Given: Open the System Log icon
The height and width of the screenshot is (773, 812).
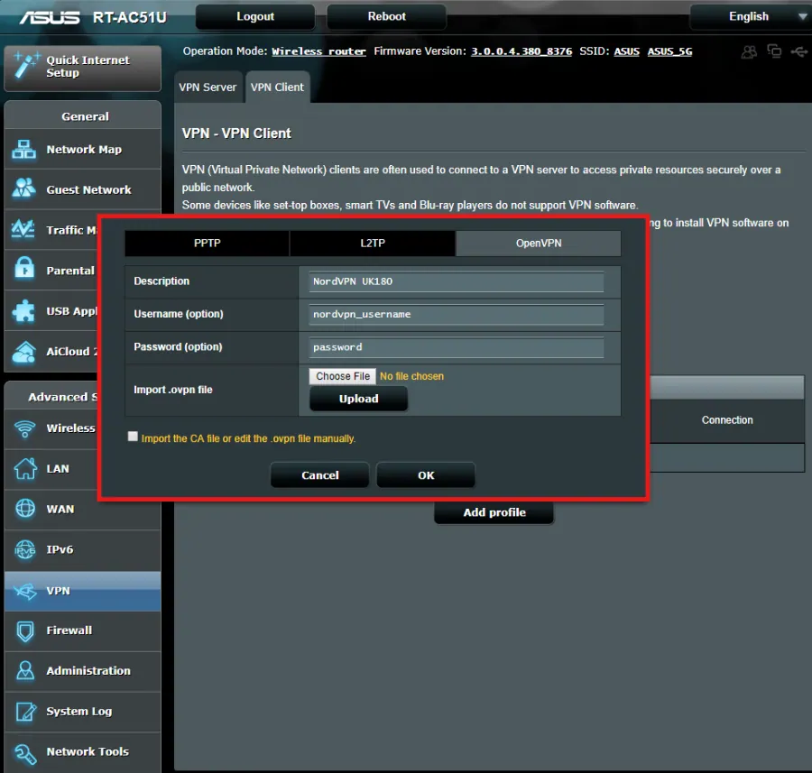Looking at the screenshot, I should [25, 712].
